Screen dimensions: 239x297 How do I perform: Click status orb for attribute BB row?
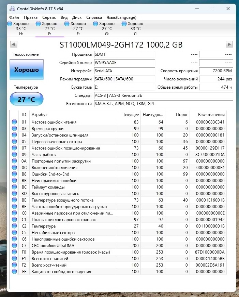[14, 180]
